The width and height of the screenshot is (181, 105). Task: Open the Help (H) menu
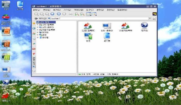[x=122, y=10]
